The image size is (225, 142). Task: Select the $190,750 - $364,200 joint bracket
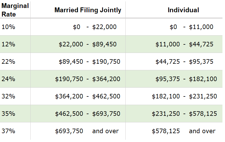click(88, 79)
